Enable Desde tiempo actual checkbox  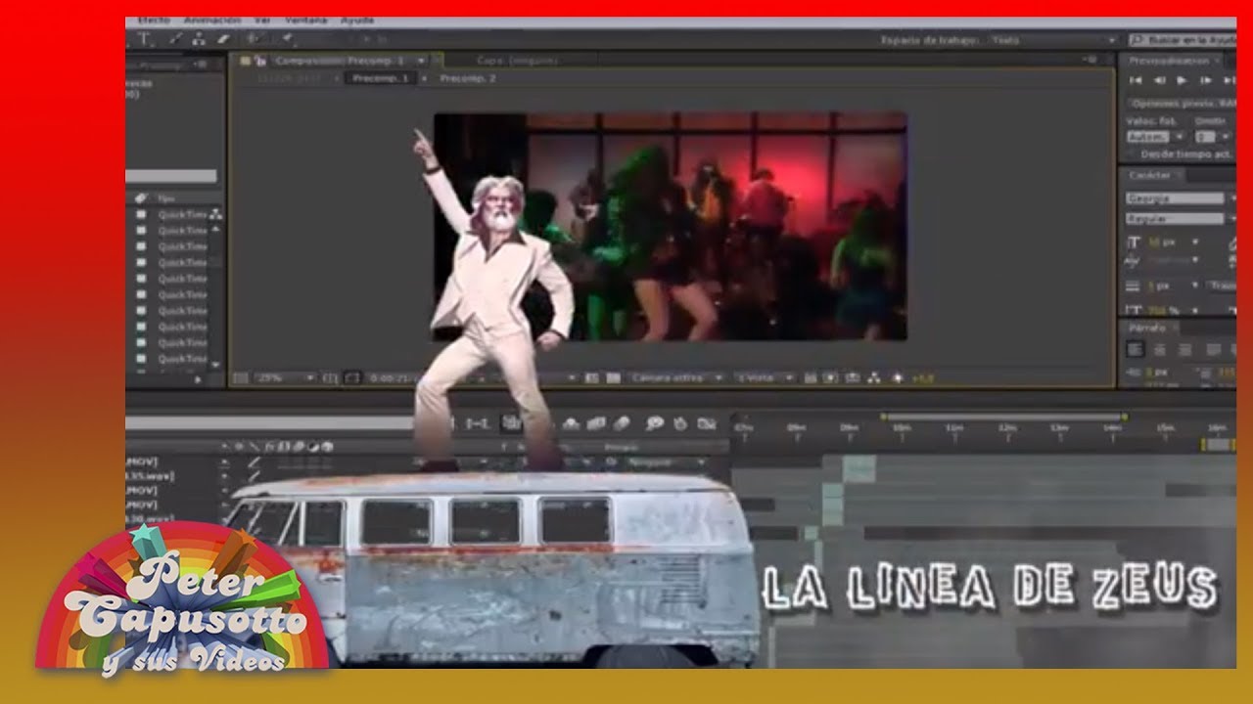point(1133,154)
